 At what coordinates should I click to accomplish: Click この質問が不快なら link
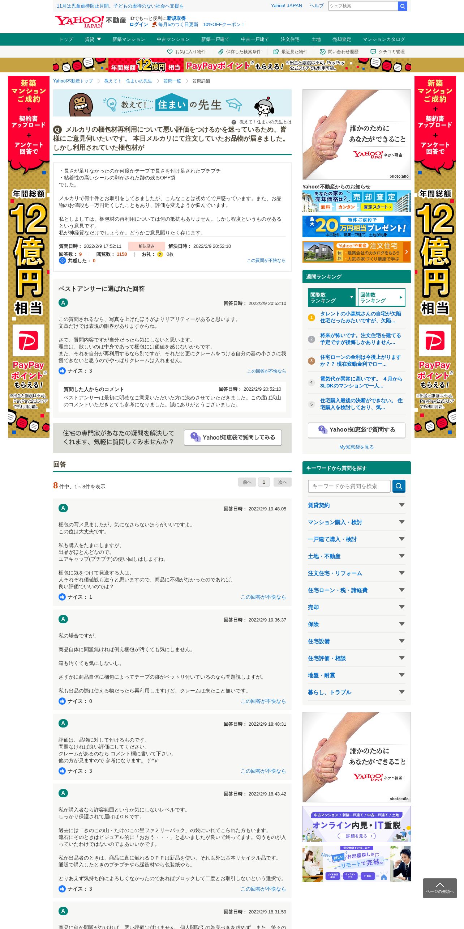(x=266, y=260)
